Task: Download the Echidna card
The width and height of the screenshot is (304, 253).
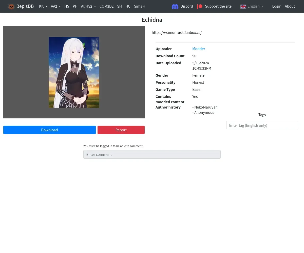Action: click(x=49, y=130)
